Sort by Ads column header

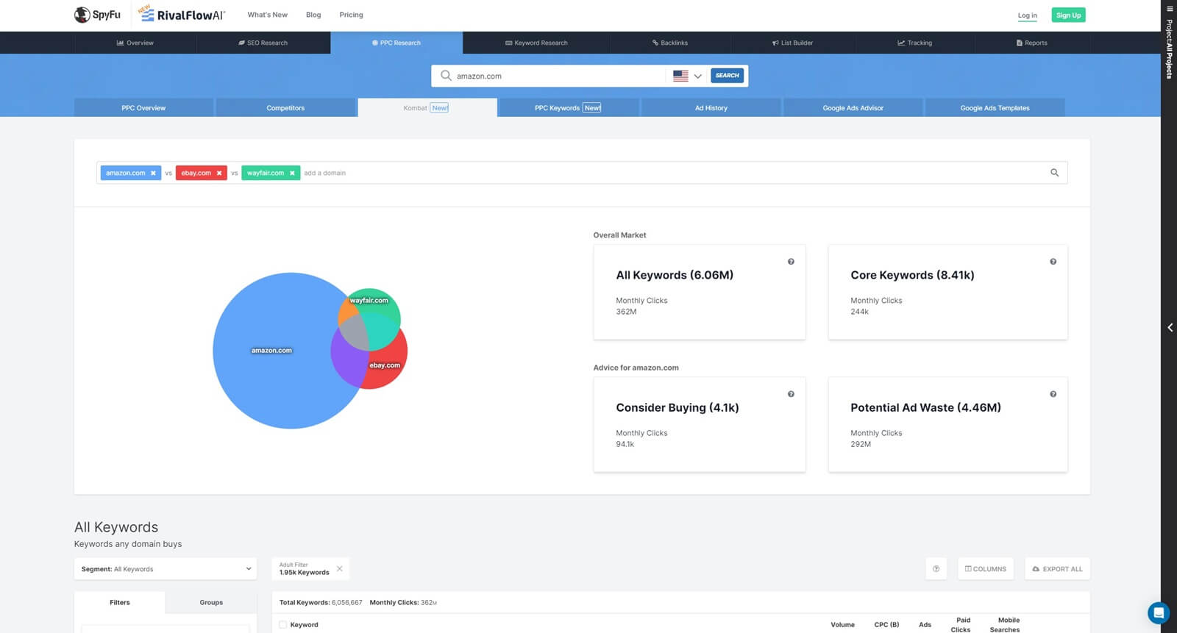[x=925, y=625]
